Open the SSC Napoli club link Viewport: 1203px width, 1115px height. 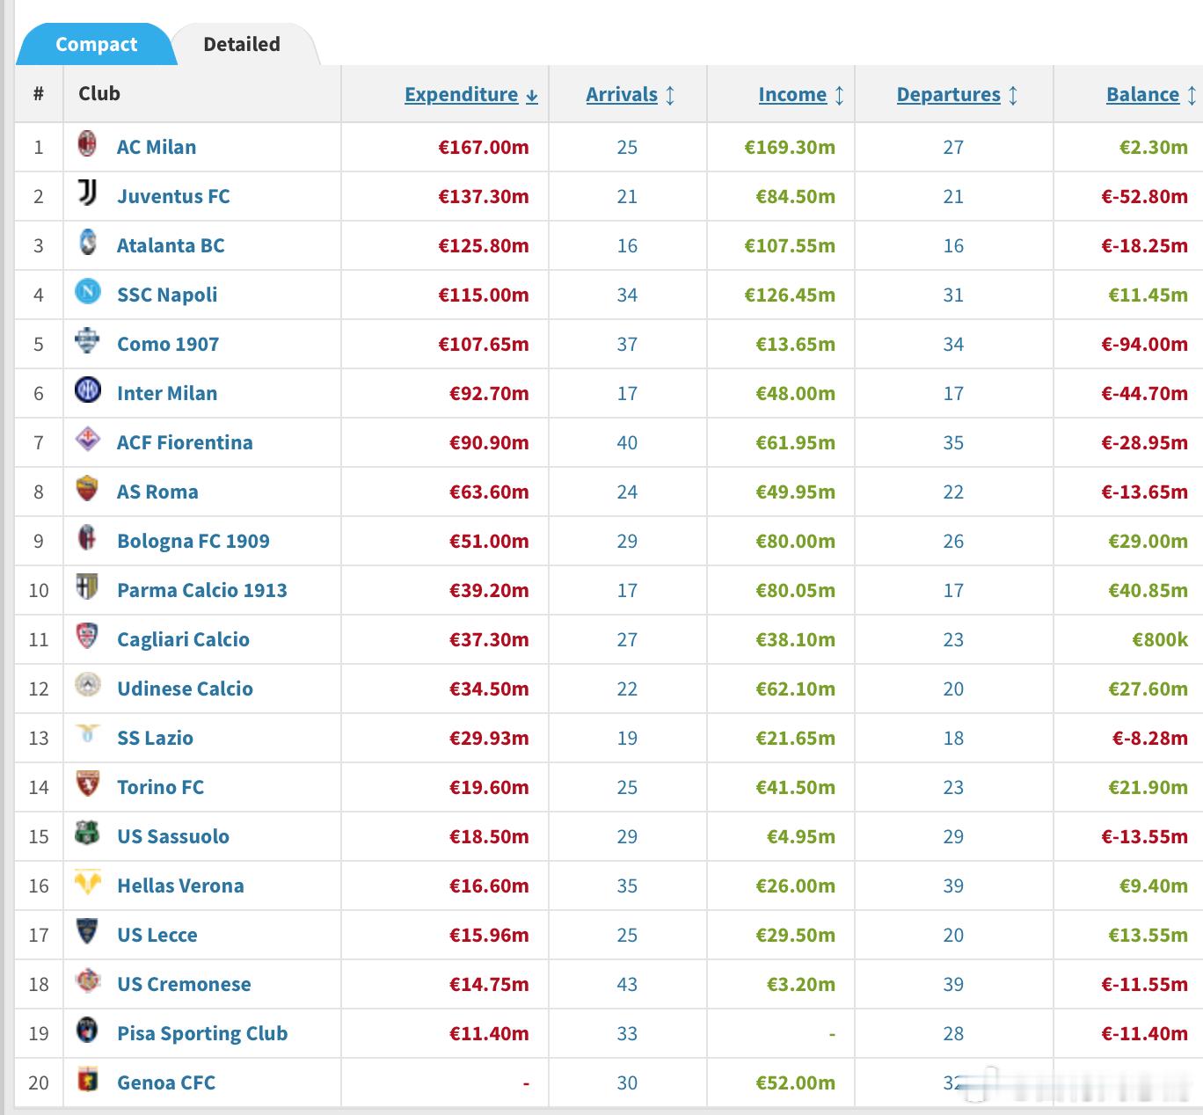pyautogui.click(x=167, y=295)
